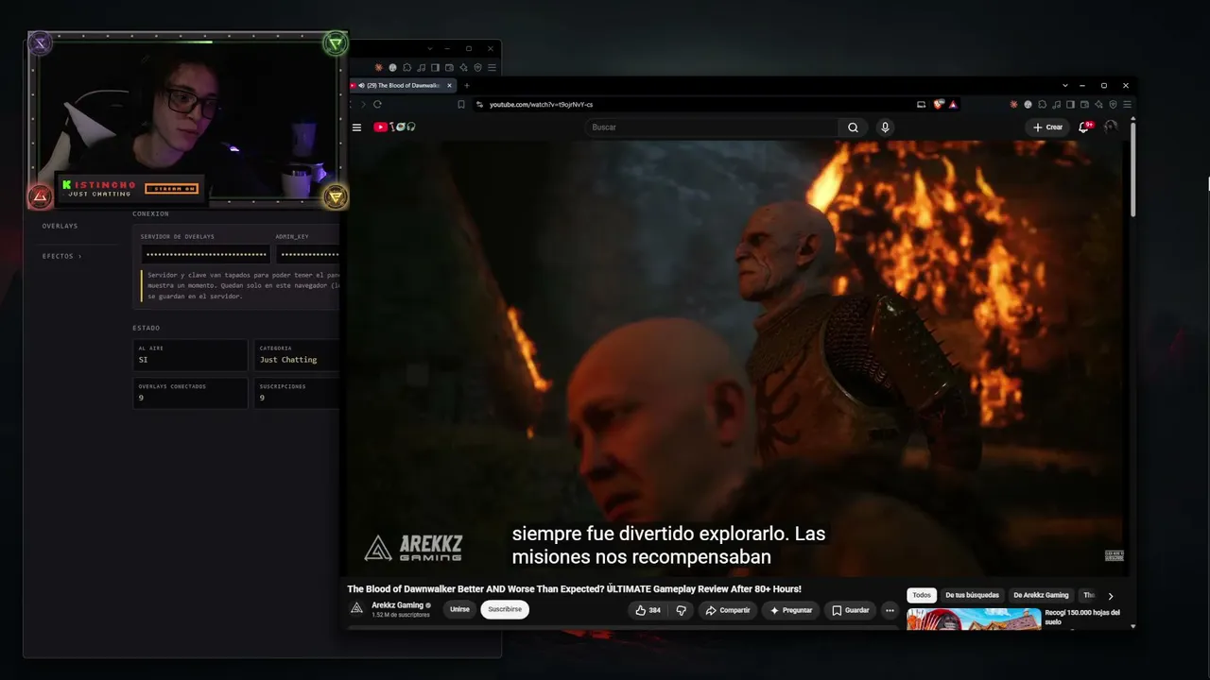Share the video with Compartir
This screenshot has width=1210, height=680.
pyautogui.click(x=727, y=610)
